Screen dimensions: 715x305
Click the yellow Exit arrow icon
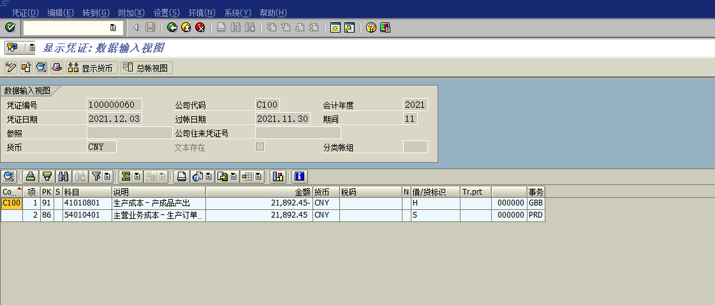[x=186, y=28]
